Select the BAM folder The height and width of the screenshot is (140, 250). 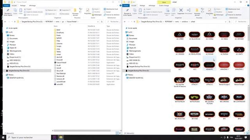click(x=58, y=30)
